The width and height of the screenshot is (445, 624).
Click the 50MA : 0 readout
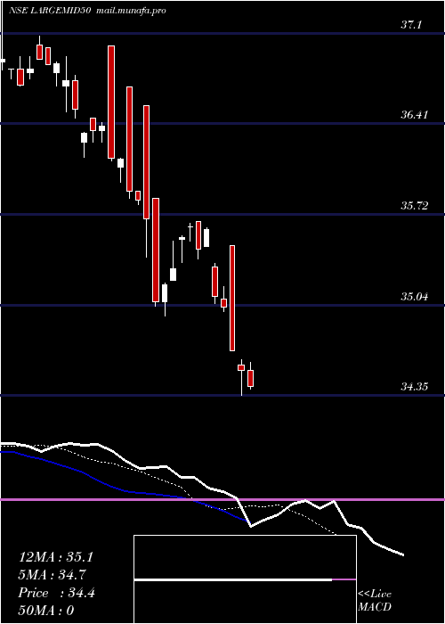[46, 611]
